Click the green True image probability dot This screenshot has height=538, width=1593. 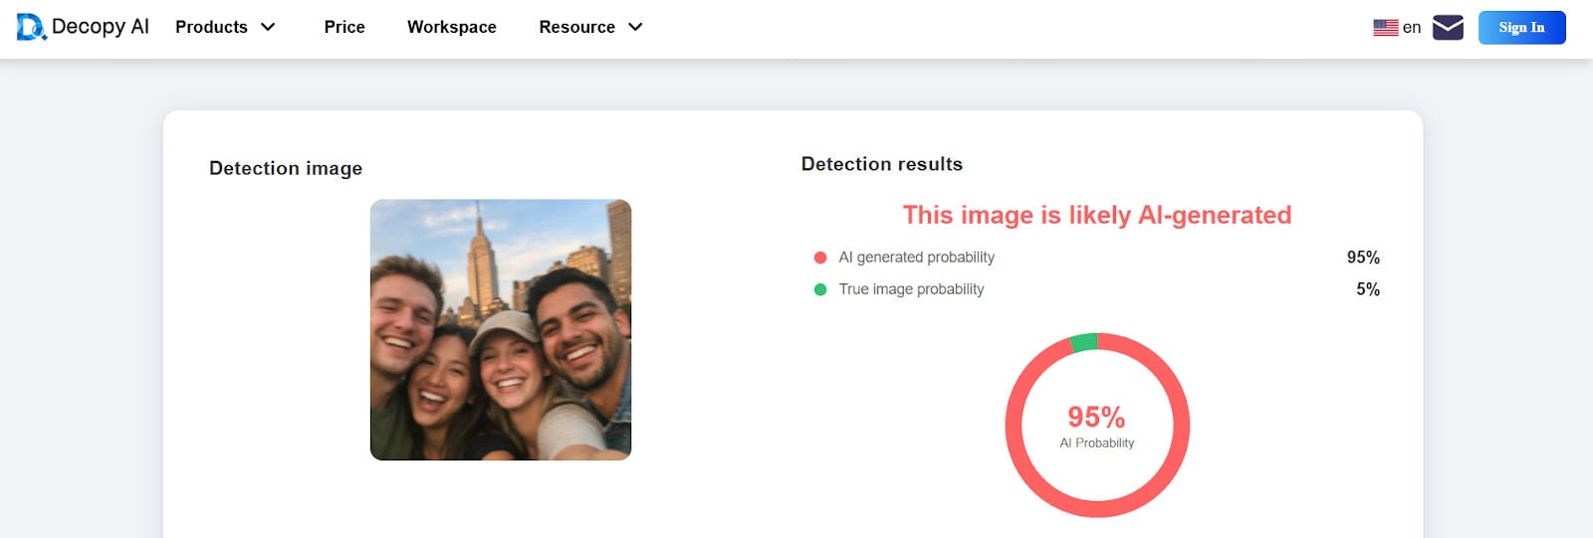[820, 289]
